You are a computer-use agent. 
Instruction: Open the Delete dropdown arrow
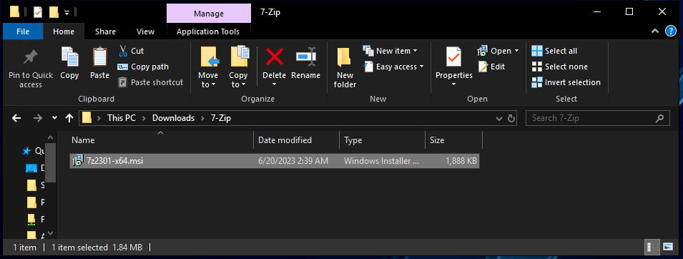click(x=275, y=84)
